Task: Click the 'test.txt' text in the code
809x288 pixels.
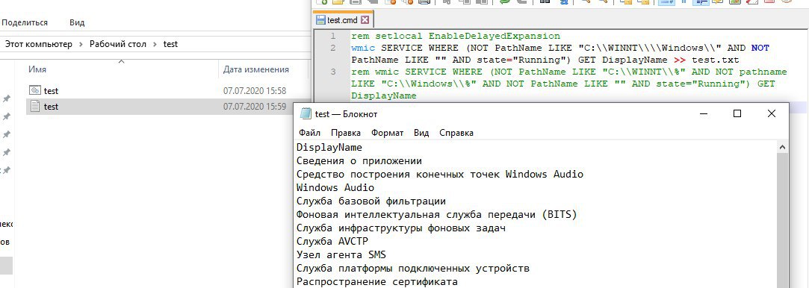Action: (715, 60)
